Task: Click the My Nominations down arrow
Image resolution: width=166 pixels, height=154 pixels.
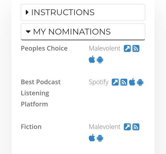Action: pos(28,32)
